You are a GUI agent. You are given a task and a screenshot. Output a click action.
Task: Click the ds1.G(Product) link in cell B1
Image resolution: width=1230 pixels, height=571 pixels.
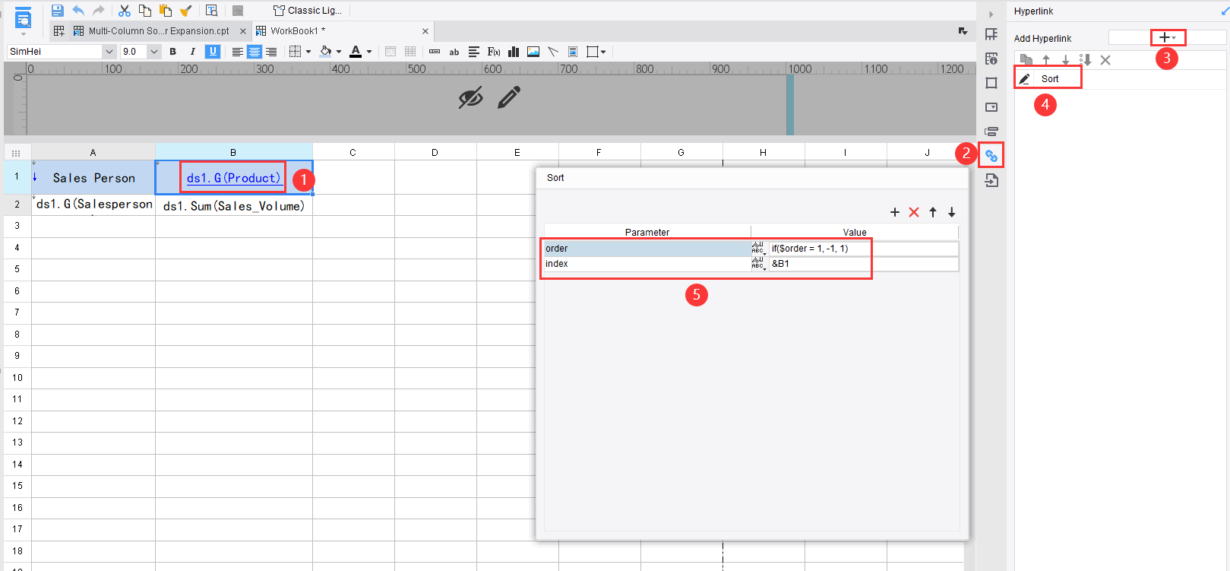click(x=233, y=178)
